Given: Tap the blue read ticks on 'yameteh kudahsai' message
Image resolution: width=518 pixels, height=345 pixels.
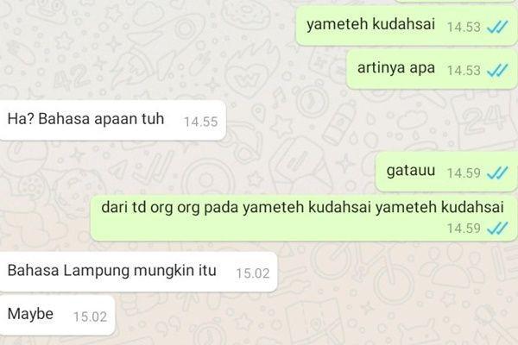Looking at the screenshot, I should pos(497,27).
